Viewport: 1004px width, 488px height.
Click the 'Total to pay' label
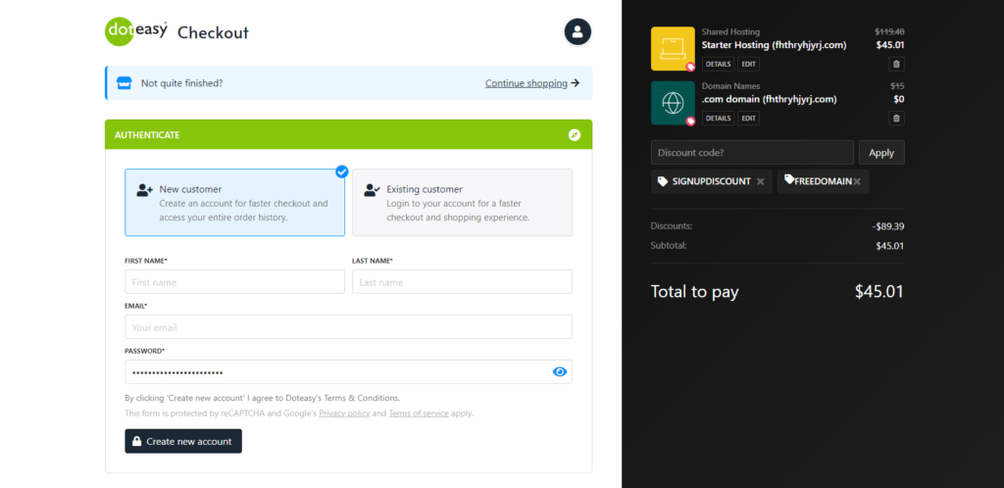point(695,292)
